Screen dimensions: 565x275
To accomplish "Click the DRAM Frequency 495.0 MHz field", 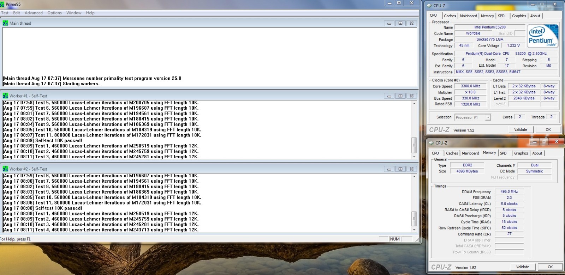I will 509,192.
